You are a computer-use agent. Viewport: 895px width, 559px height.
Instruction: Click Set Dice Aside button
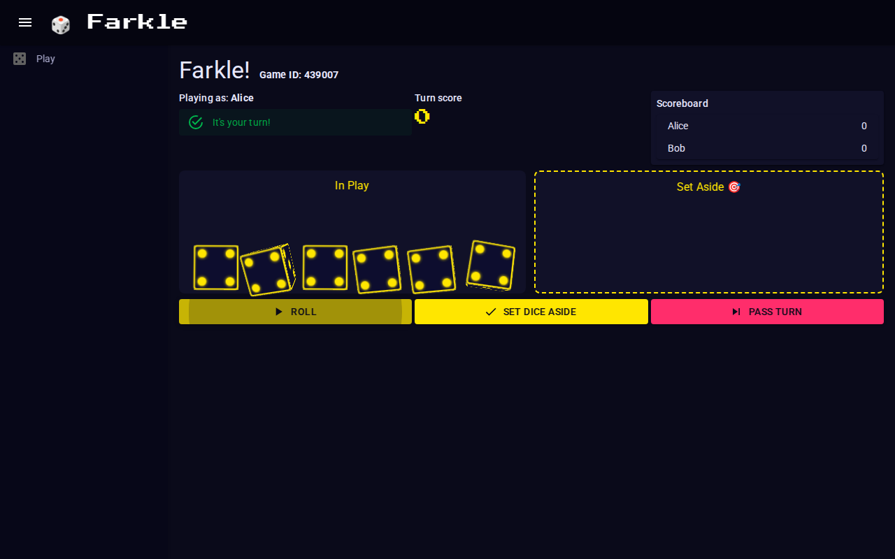531,312
